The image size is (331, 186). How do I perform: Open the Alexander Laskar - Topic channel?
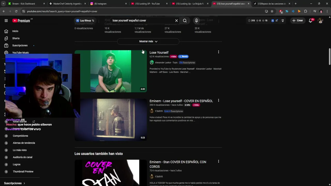coord(166,63)
